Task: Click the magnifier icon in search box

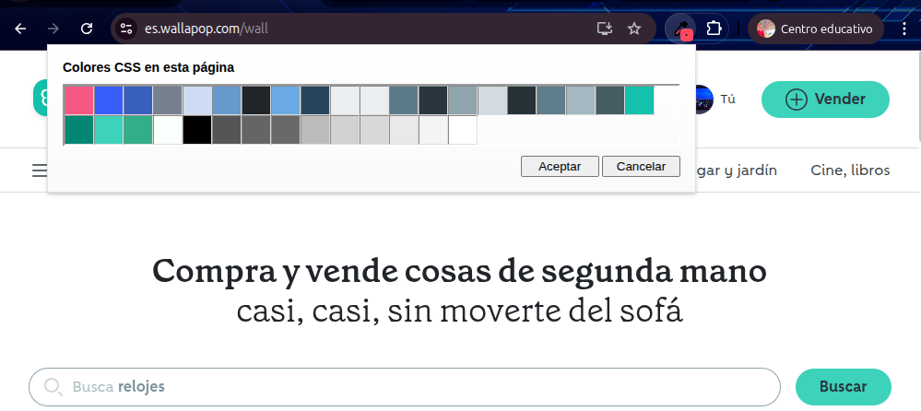Action: click(x=53, y=386)
